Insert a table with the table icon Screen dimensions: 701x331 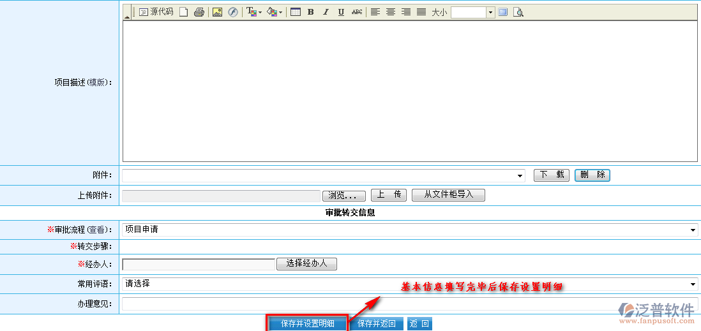[296, 12]
